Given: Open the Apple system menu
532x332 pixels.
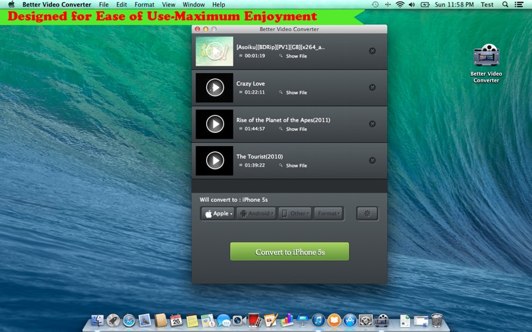Looking at the screenshot, I should [x=11, y=5].
